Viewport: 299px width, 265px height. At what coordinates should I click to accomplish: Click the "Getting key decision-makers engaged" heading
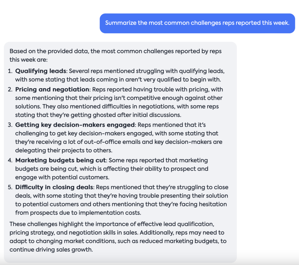(x=75, y=125)
